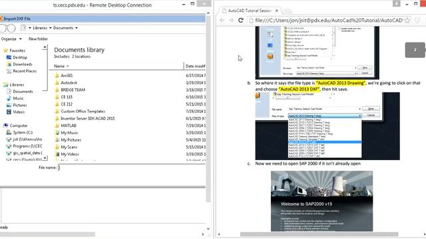Viewport: 426px width, 239px height.
Task: Select the My Pictures folder
Action: (71, 140)
